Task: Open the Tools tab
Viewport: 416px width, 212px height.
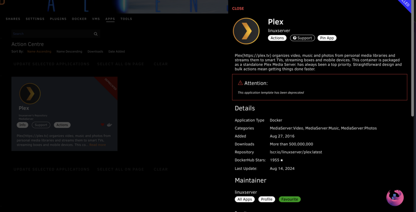Action: pos(126,19)
